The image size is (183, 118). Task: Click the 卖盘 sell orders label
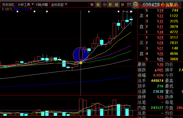[141, 21]
